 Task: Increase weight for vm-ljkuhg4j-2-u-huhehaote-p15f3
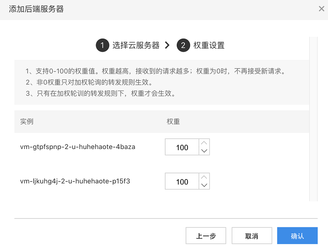click(x=205, y=178)
